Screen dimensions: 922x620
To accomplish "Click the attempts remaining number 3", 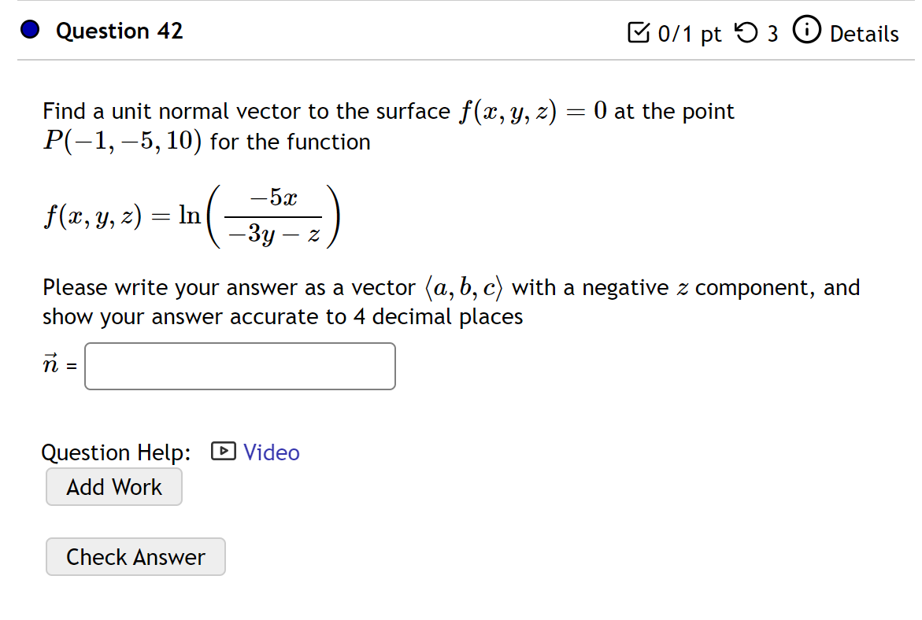I will 772,33.
